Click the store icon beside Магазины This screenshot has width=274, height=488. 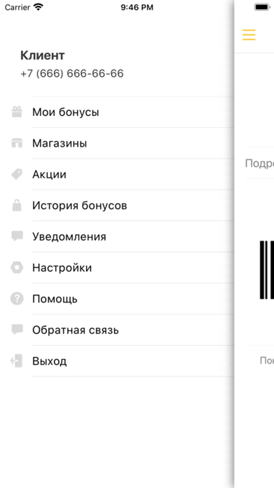[x=17, y=143]
